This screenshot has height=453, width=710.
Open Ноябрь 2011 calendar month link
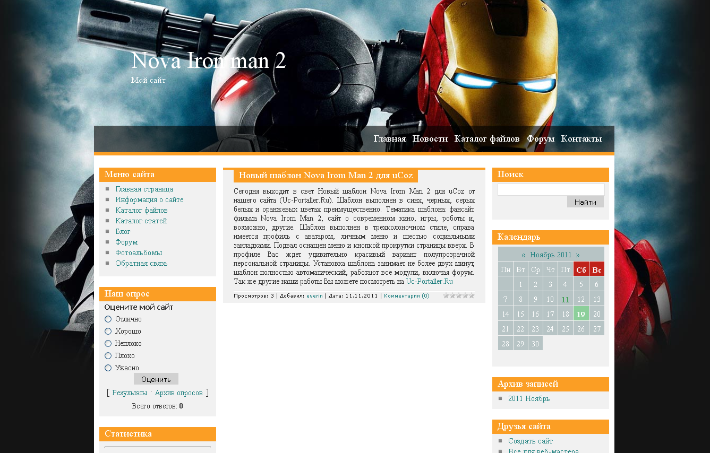(x=551, y=255)
